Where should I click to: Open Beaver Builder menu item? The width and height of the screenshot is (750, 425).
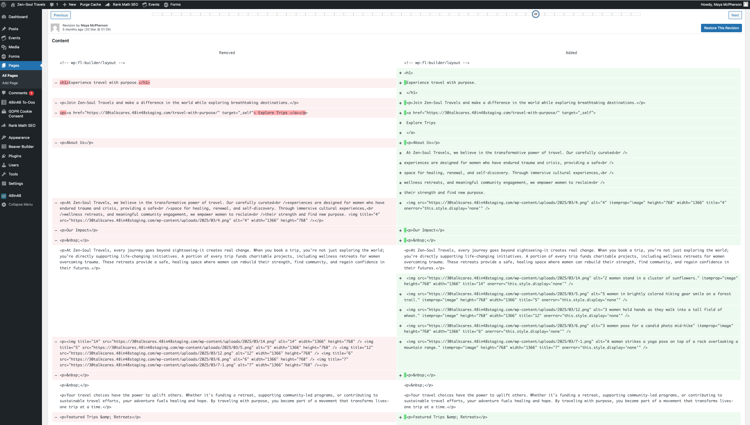click(21, 147)
